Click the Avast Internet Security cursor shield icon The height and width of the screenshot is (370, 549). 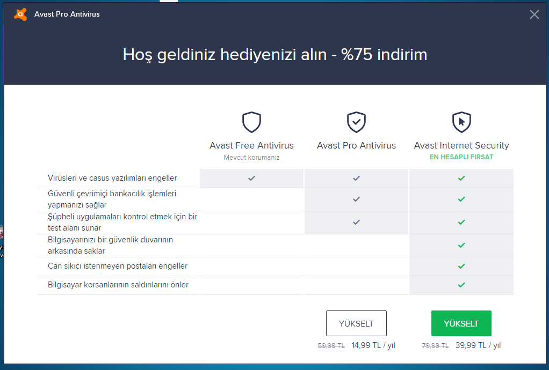461,122
